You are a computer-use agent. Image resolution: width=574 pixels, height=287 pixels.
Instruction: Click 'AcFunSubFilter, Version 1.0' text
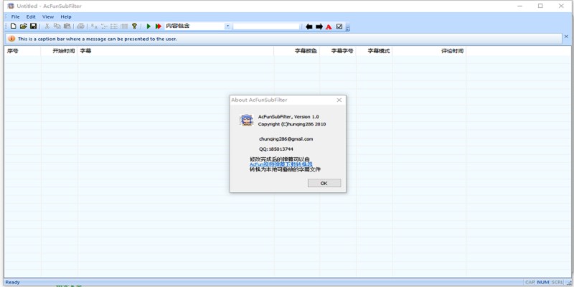pos(288,117)
